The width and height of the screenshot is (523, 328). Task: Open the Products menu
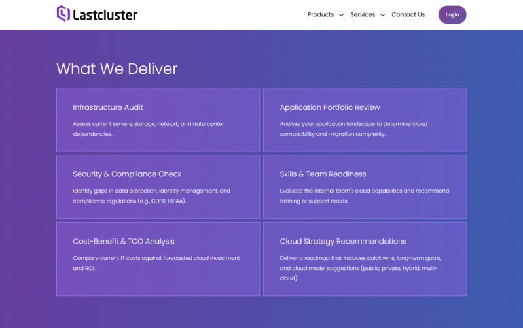pyautogui.click(x=321, y=14)
